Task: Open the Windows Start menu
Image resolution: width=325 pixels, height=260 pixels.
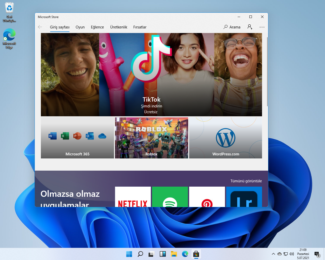Action: pos(129,254)
